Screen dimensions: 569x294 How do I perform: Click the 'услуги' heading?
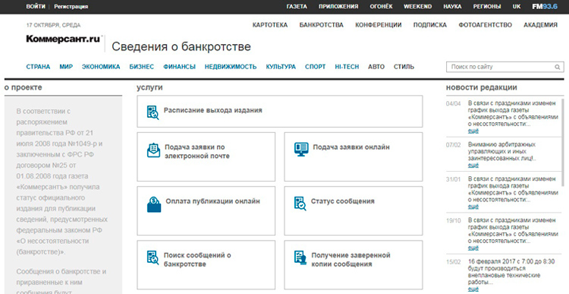149,87
